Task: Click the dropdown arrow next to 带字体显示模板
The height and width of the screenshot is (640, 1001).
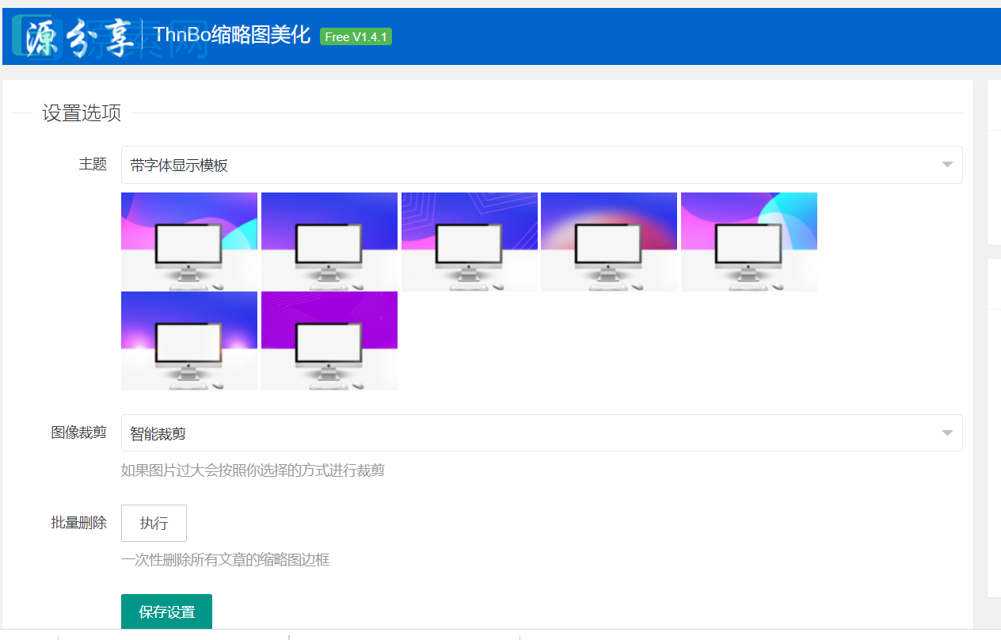Action: tap(947, 164)
